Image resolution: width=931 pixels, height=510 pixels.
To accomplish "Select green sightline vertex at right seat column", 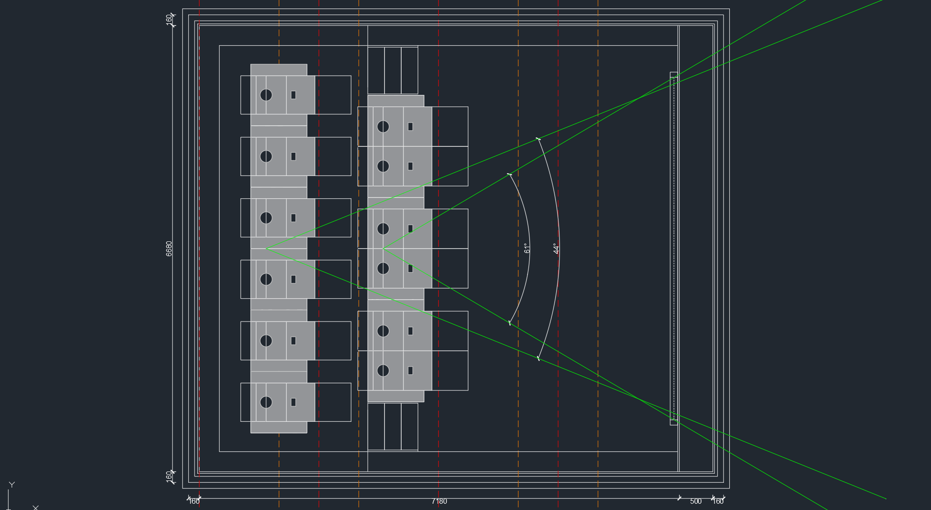I will (384, 249).
